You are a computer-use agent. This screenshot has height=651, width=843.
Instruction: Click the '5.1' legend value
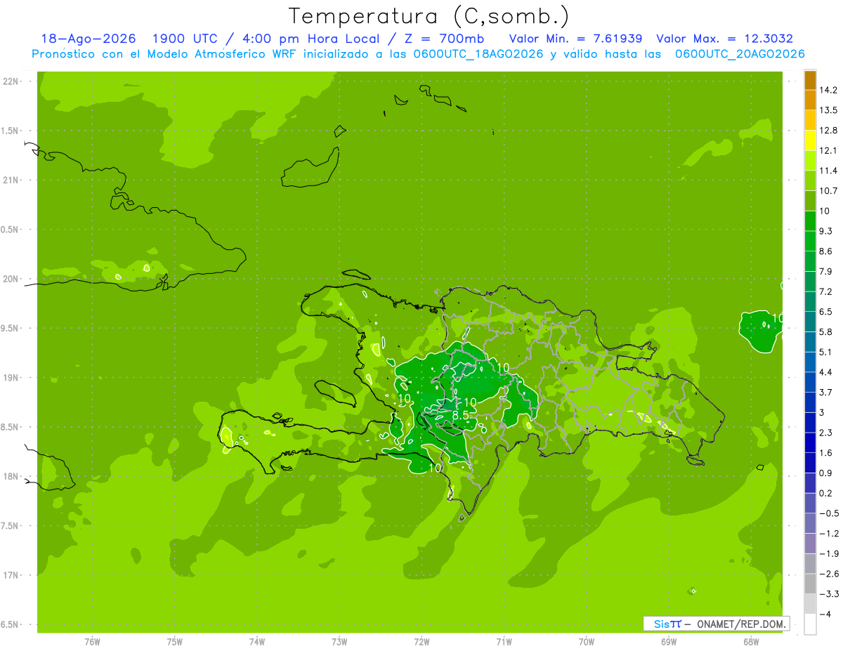click(x=826, y=352)
